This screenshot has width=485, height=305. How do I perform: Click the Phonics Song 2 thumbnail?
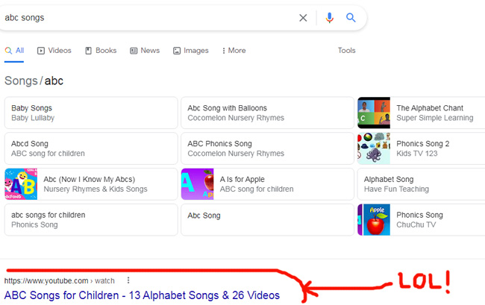click(374, 148)
